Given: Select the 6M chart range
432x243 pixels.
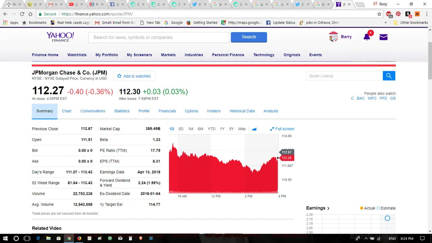Looking at the screenshot, I should [x=200, y=129].
